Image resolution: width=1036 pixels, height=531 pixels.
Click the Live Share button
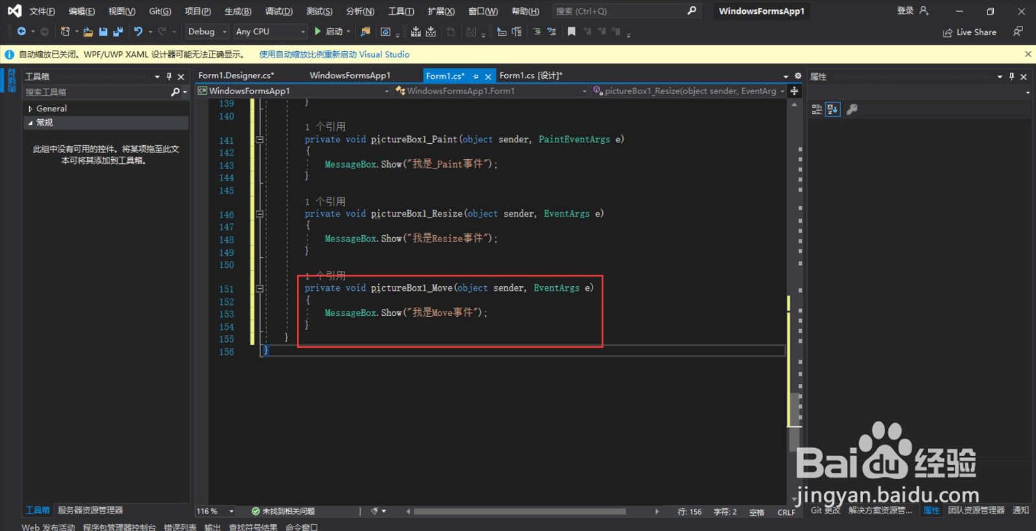point(969,32)
